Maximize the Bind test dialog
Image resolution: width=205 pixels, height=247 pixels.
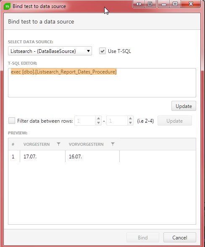click(175, 4)
